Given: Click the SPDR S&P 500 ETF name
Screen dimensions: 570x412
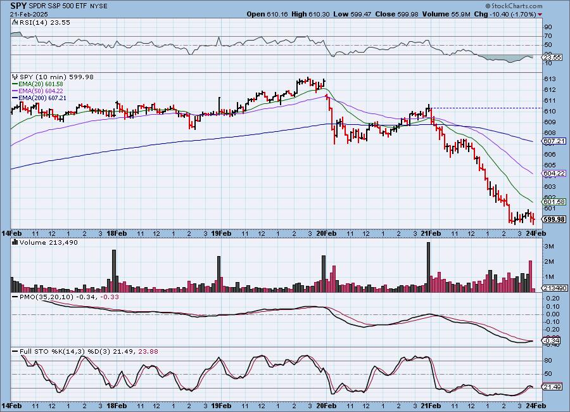Looking at the screenshot, I should (57, 6).
